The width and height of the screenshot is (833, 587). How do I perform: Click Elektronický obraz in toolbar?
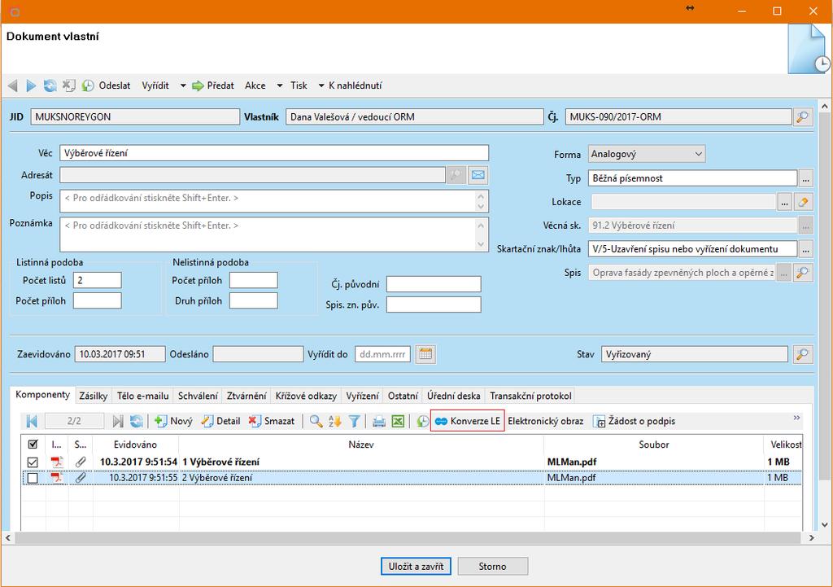pyautogui.click(x=545, y=421)
